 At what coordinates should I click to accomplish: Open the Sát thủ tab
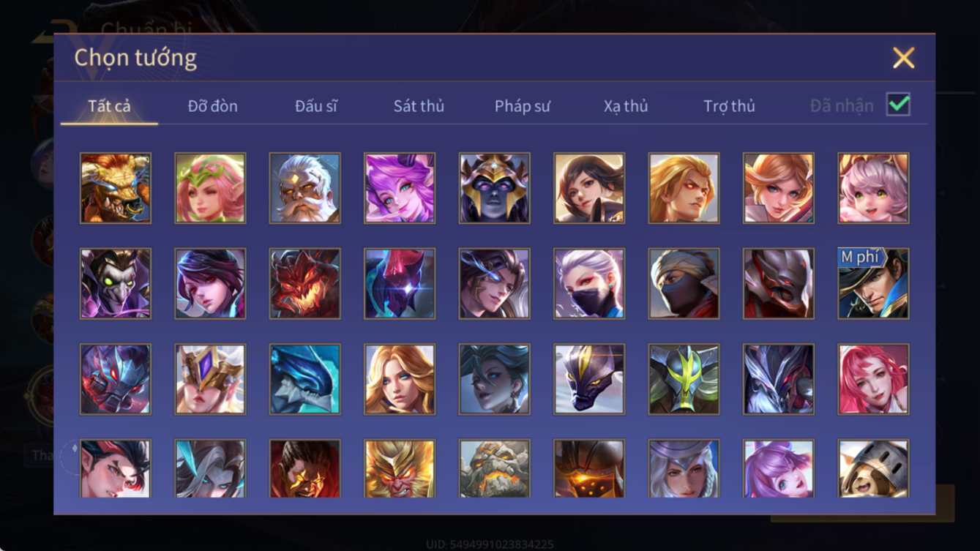coord(419,106)
